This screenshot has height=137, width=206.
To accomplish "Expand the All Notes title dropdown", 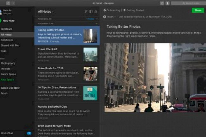I will tap(53, 12).
